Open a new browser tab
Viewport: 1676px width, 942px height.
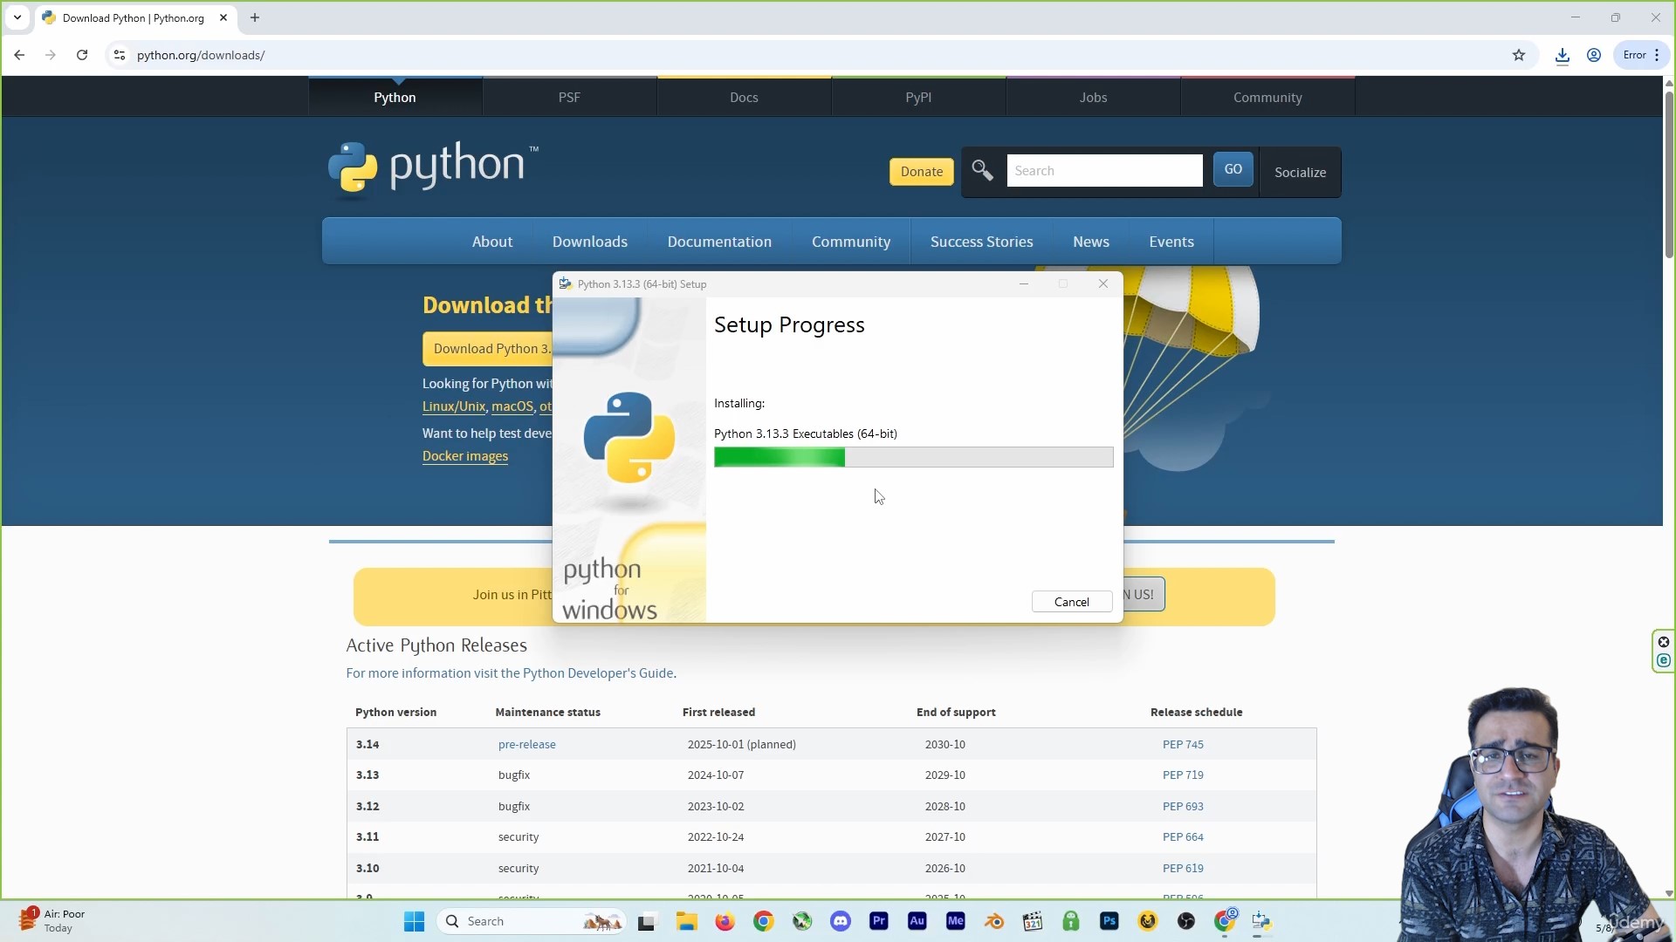coord(255,17)
